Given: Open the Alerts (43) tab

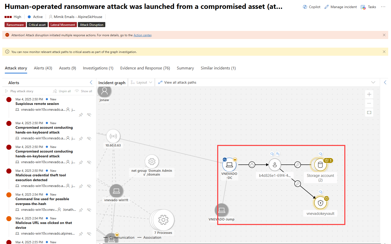Looking at the screenshot, I should tap(43, 68).
